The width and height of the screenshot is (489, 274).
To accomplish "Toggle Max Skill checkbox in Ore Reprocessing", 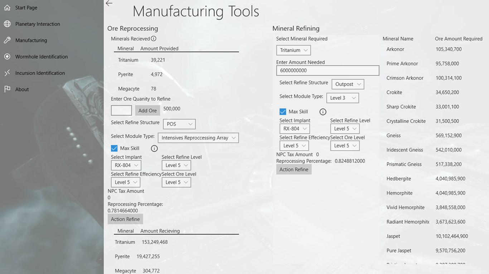I will 114,148.
